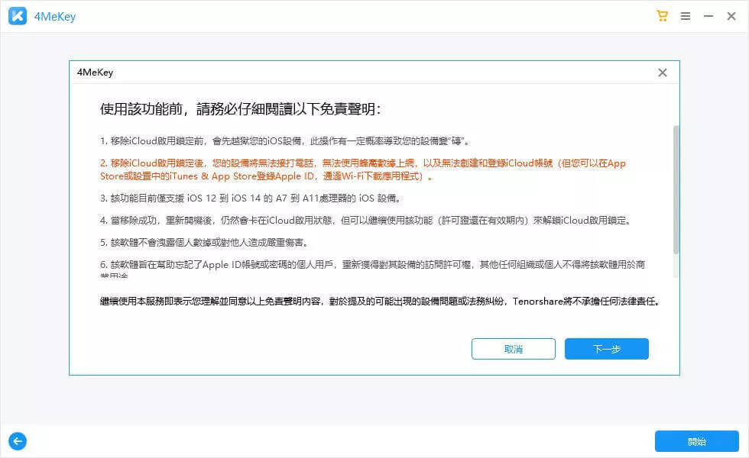Select disclaimer item 1 about iCloud jailbreak

click(x=286, y=141)
